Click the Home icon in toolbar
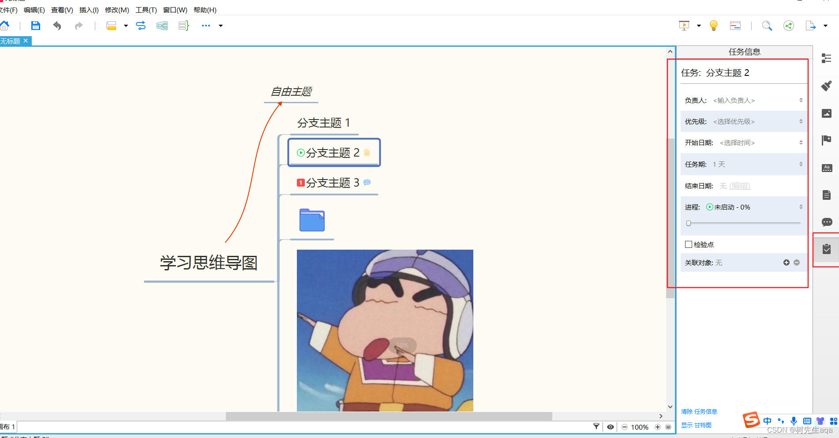 pos(4,26)
